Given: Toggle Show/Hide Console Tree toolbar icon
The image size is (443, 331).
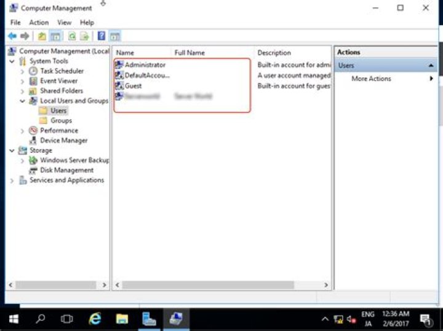Looking at the screenshot, I should click(55, 36).
